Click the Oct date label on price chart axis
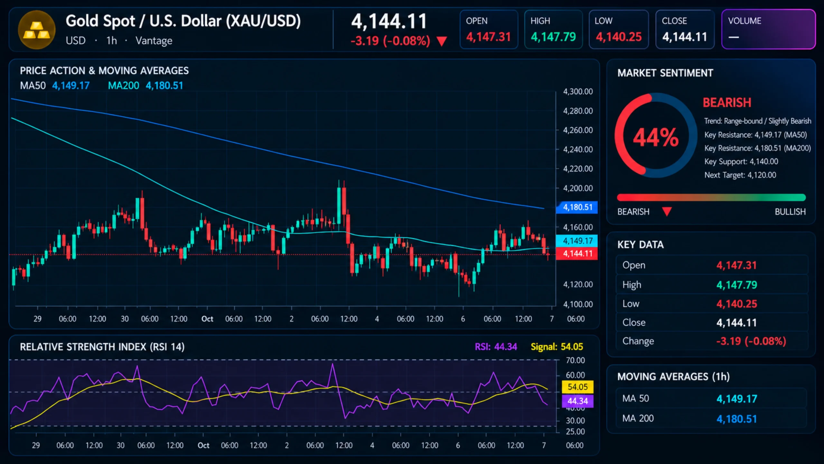Viewport: 824px width, 464px height. click(207, 319)
